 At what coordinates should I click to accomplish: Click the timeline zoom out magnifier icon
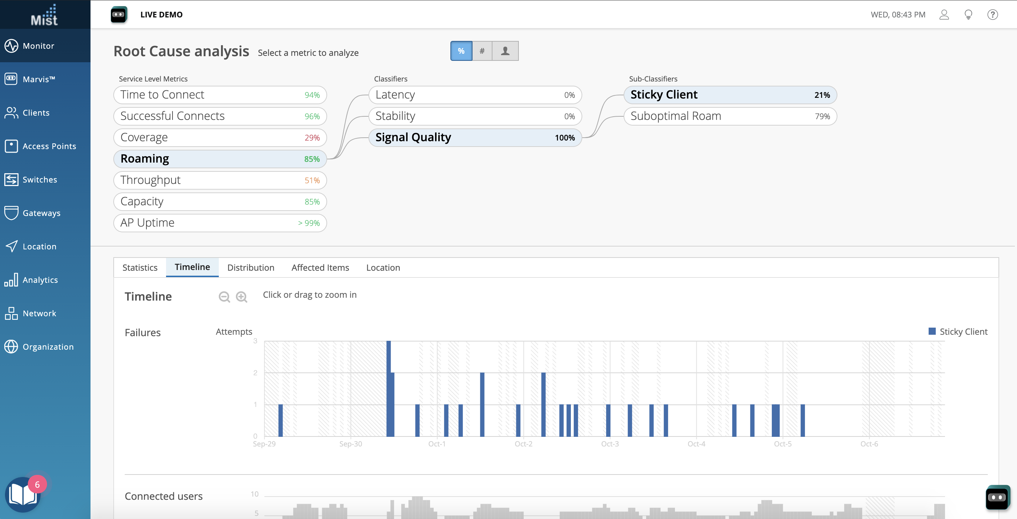point(224,297)
